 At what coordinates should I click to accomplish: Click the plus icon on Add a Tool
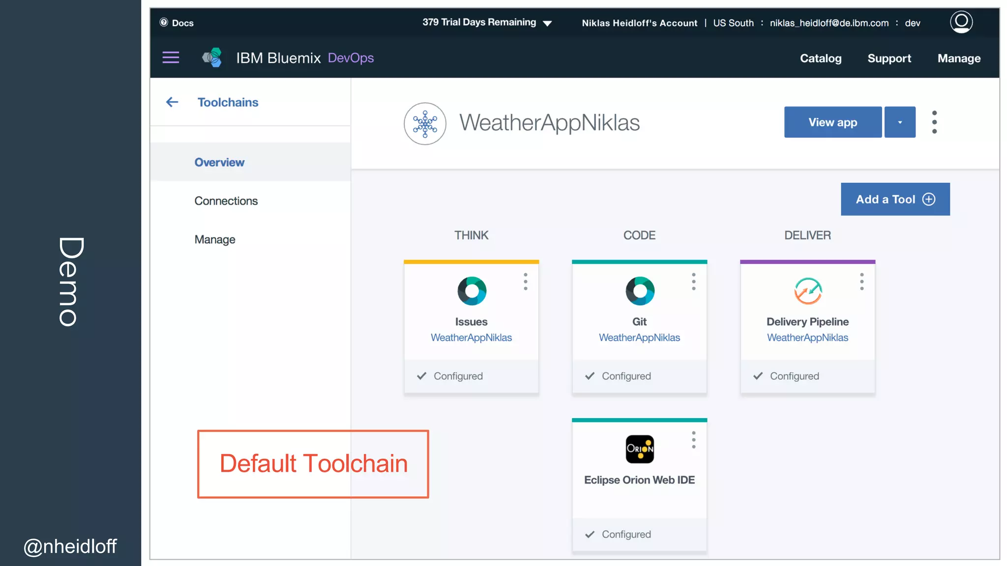929,199
